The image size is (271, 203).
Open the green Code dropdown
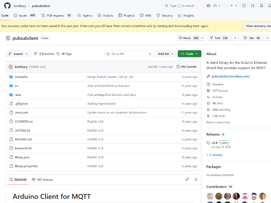coord(189,54)
